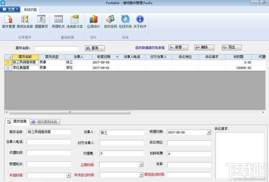Click the 诉讼请求 column header
This screenshot has width=269, height=182.
point(212,57)
